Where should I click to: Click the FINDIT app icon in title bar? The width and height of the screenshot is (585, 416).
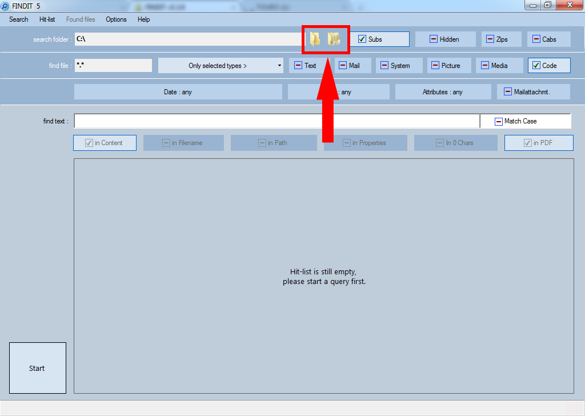5,5
